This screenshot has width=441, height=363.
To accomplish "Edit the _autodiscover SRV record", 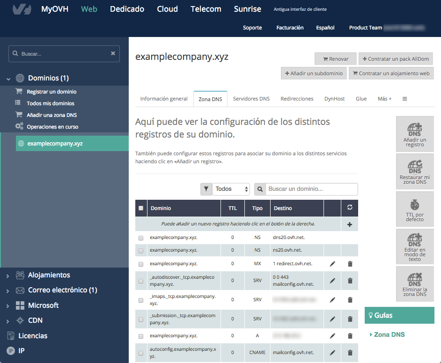I will 332,280.
